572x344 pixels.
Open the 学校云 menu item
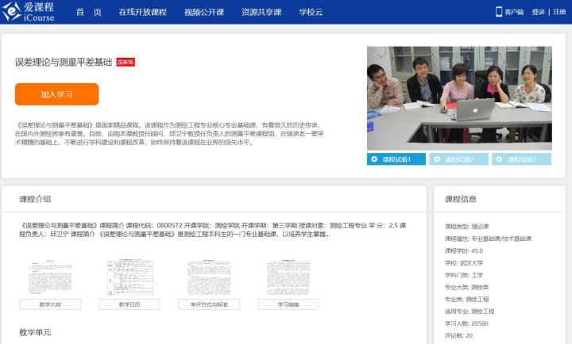click(x=312, y=12)
